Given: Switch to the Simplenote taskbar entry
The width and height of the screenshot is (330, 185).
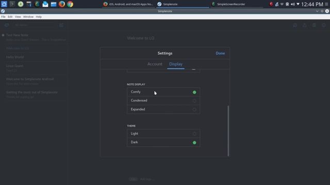Looking at the screenshot, I should (x=183, y=4).
